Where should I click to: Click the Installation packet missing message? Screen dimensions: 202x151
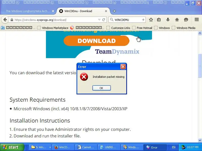coord(109,77)
